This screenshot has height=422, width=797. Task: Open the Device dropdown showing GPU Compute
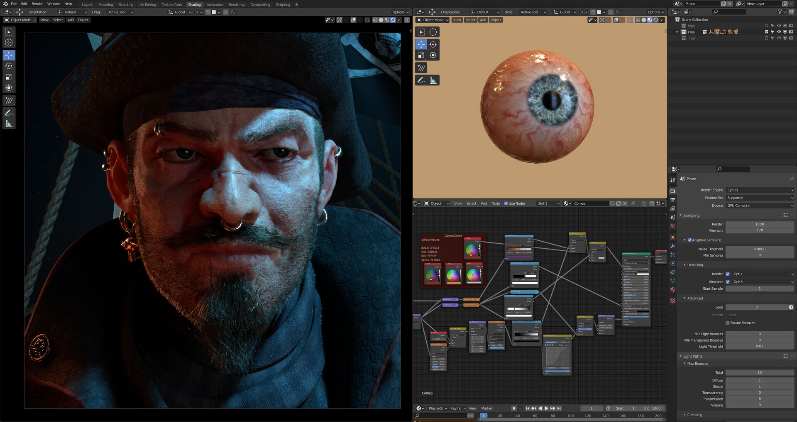760,205
